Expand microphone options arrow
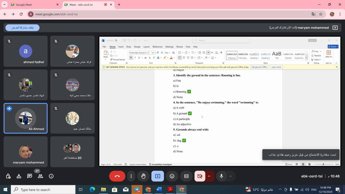Screen dimensions: 345x194 230,176
